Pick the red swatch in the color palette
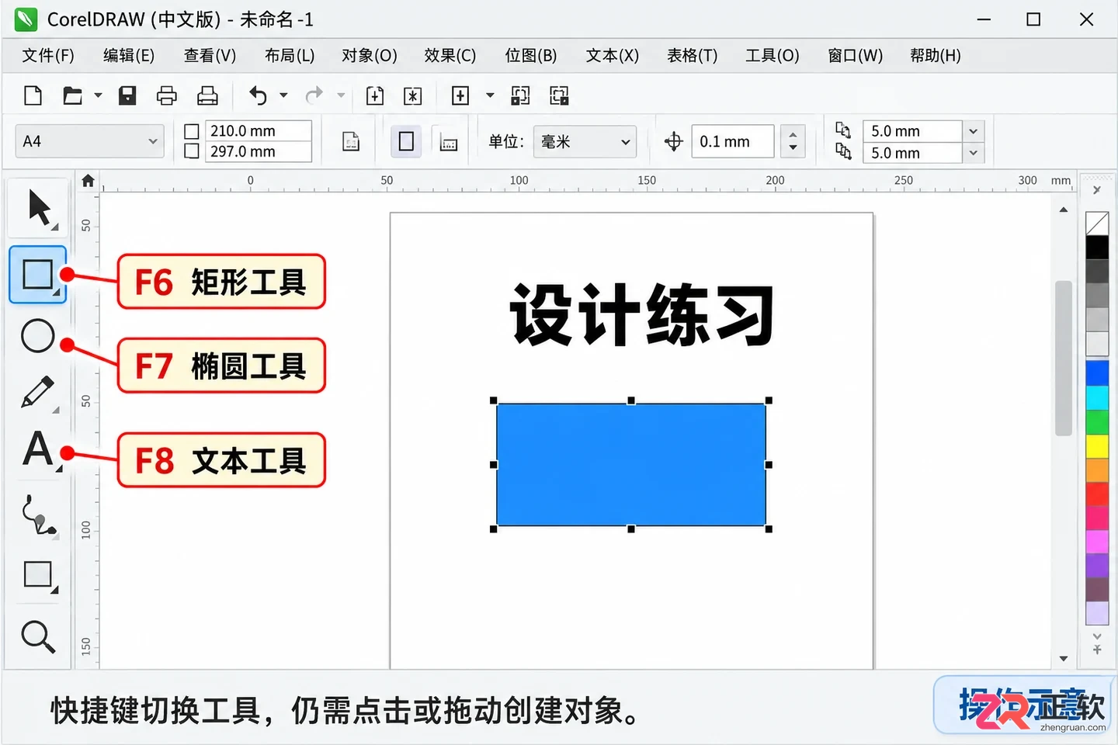 pyautogui.click(x=1097, y=494)
